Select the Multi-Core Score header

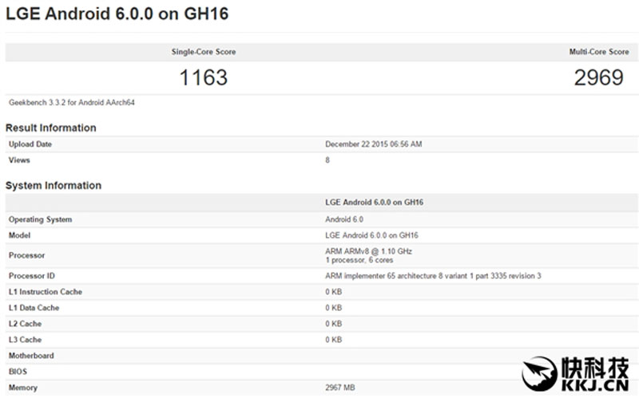pos(598,52)
